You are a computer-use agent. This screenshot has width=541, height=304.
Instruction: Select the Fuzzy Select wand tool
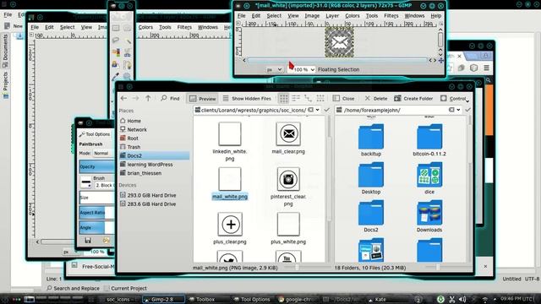pos(128,41)
